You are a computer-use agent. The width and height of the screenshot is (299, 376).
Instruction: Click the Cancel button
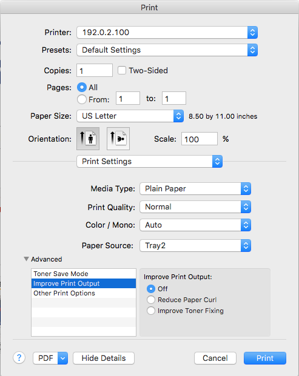pyautogui.click(x=215, y=358)
